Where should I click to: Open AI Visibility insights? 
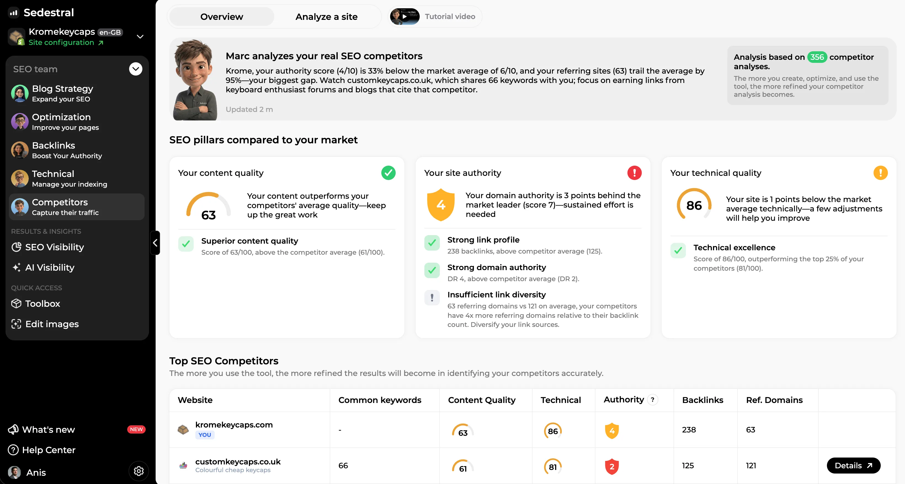(x=43, y=267)
